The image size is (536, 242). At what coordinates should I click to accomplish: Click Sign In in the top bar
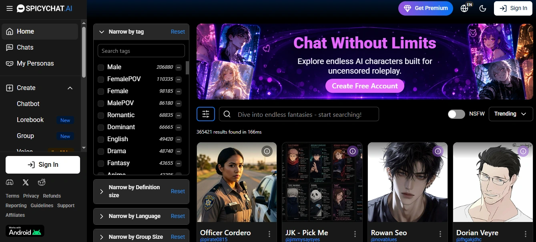pyautogui.click(x=513, y=8)
